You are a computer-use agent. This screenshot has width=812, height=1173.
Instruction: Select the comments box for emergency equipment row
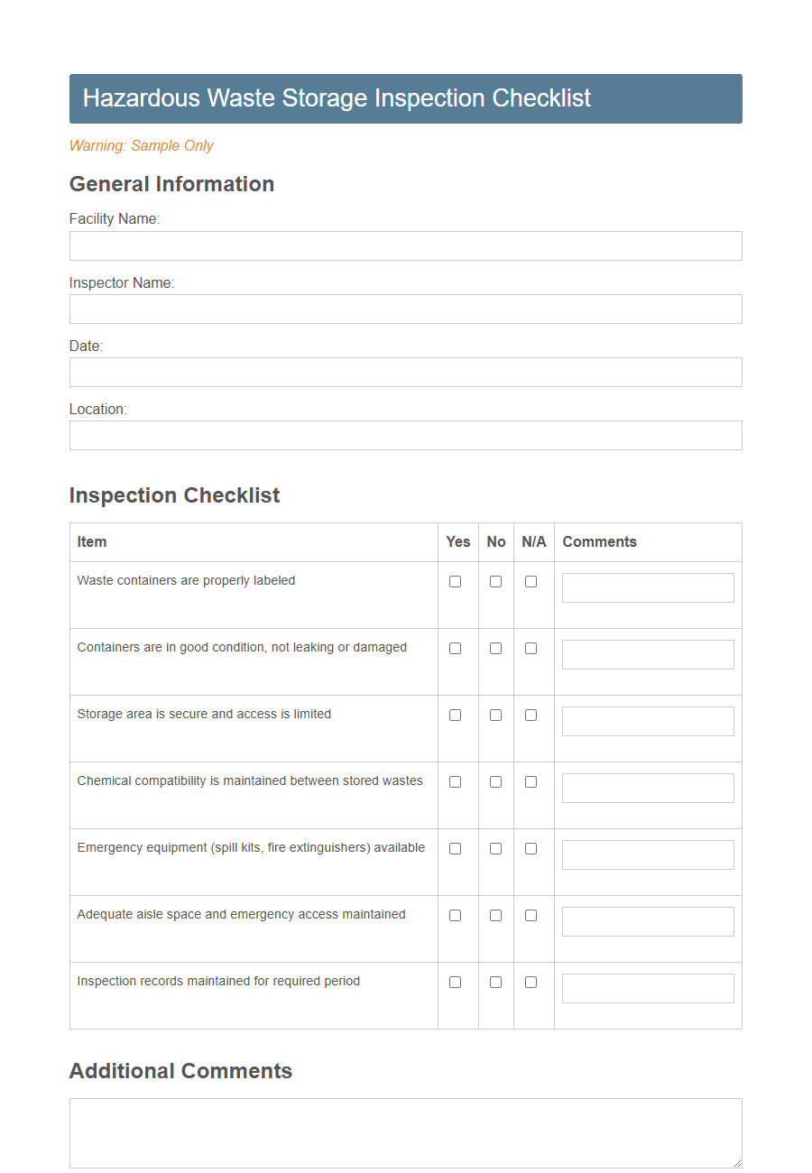click(x=647, y=854)
